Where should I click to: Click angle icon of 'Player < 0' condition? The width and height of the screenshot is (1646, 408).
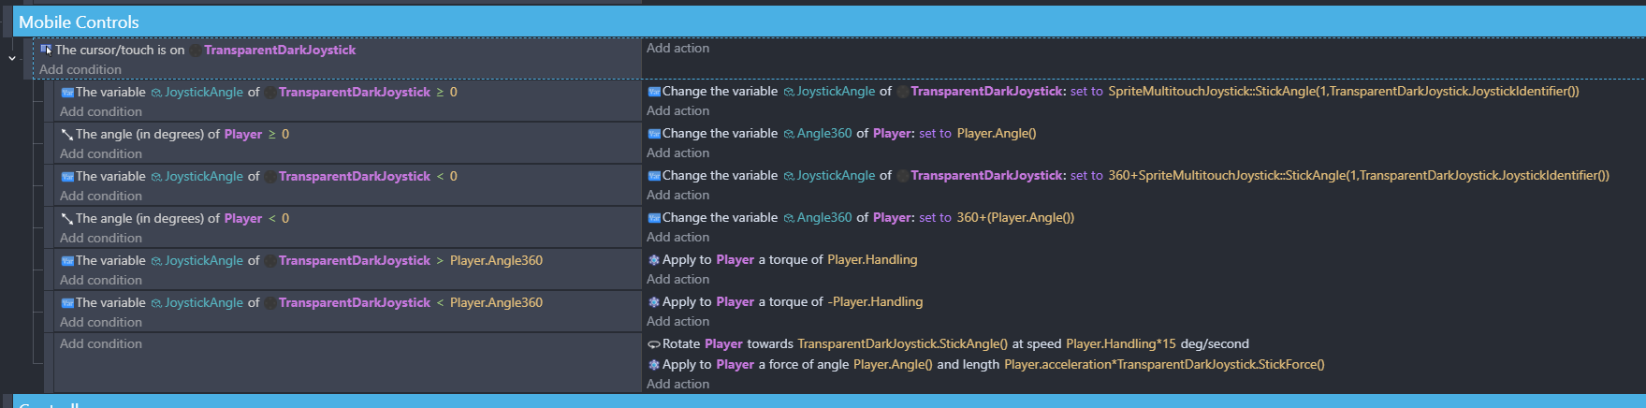(x=67, y=219)
